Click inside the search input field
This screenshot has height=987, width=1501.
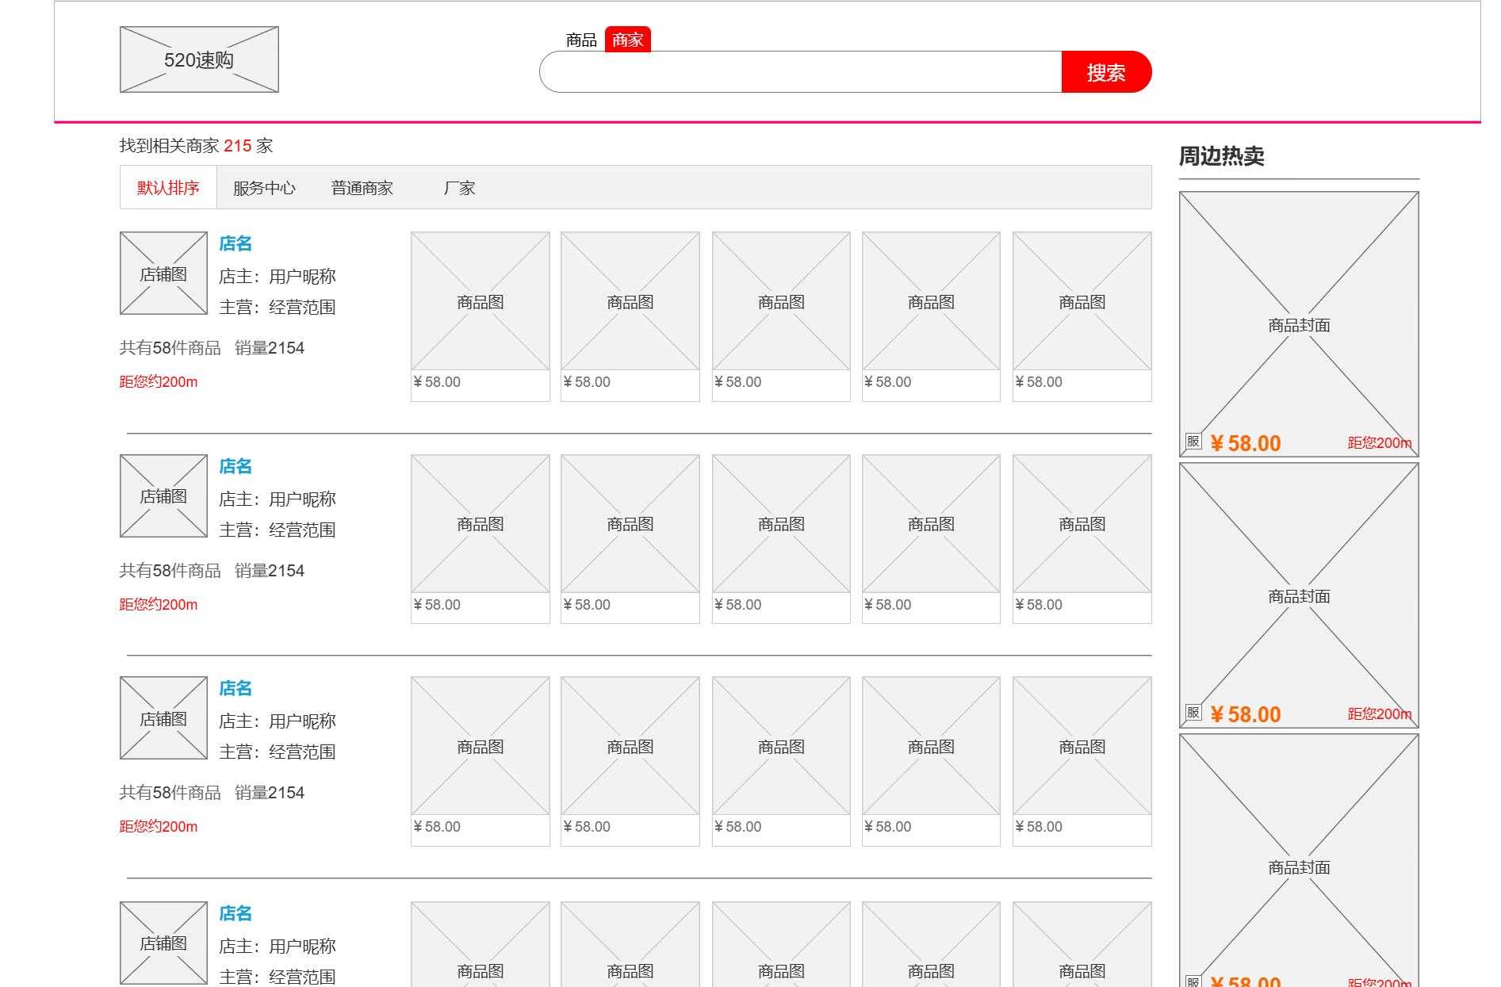[x=793, y=71]
